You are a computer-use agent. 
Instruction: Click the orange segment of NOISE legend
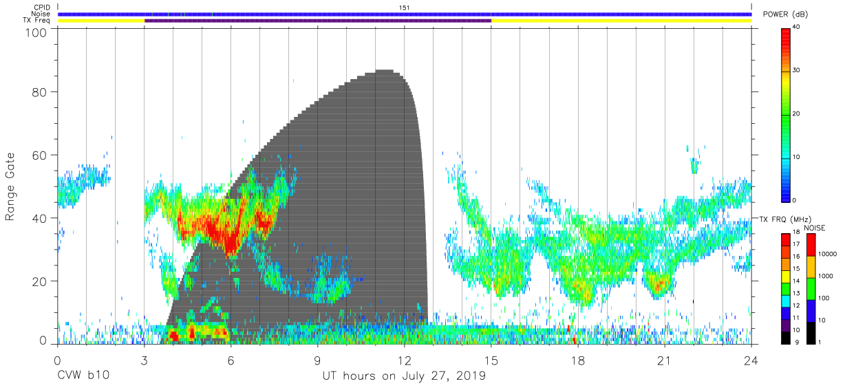810,266
